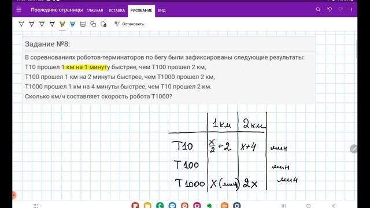Open the three-dot overflow menu

351,10
